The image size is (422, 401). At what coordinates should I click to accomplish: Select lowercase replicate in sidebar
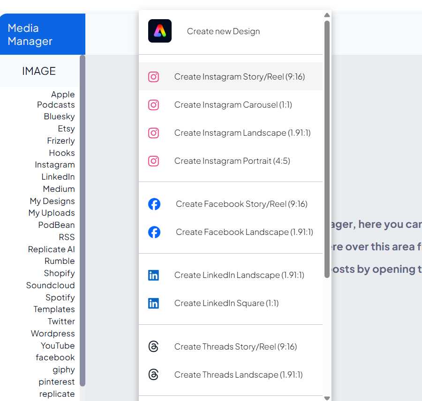[57, 394]
